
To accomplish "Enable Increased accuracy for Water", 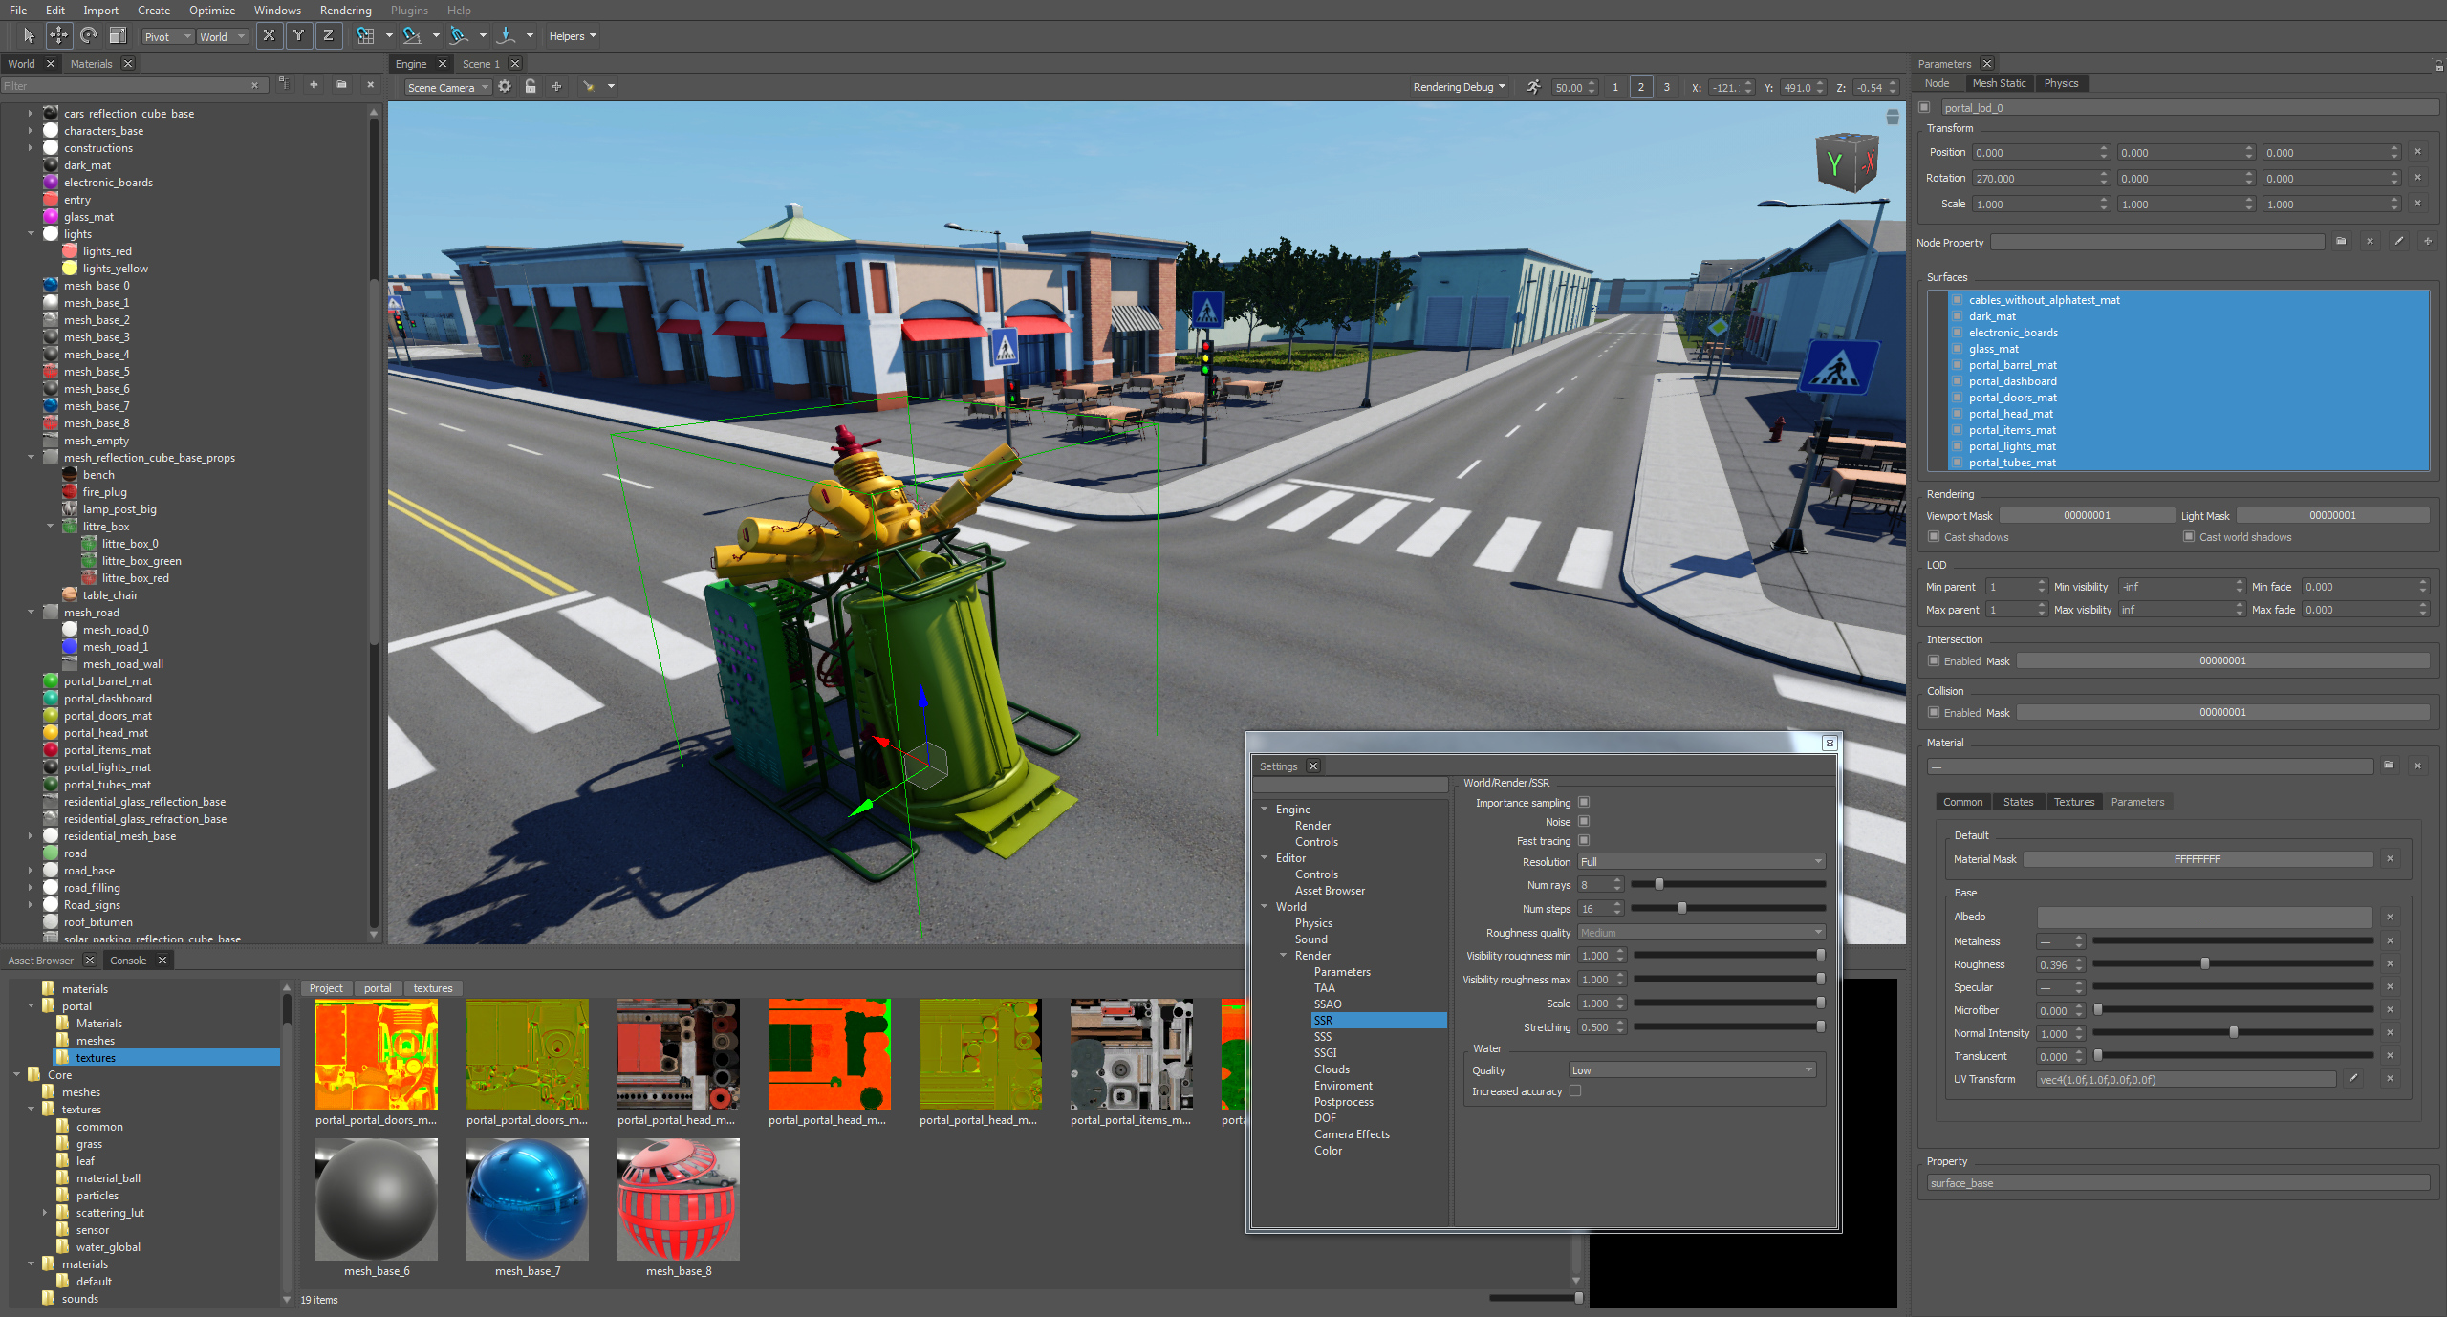I will [1575, 1090].
